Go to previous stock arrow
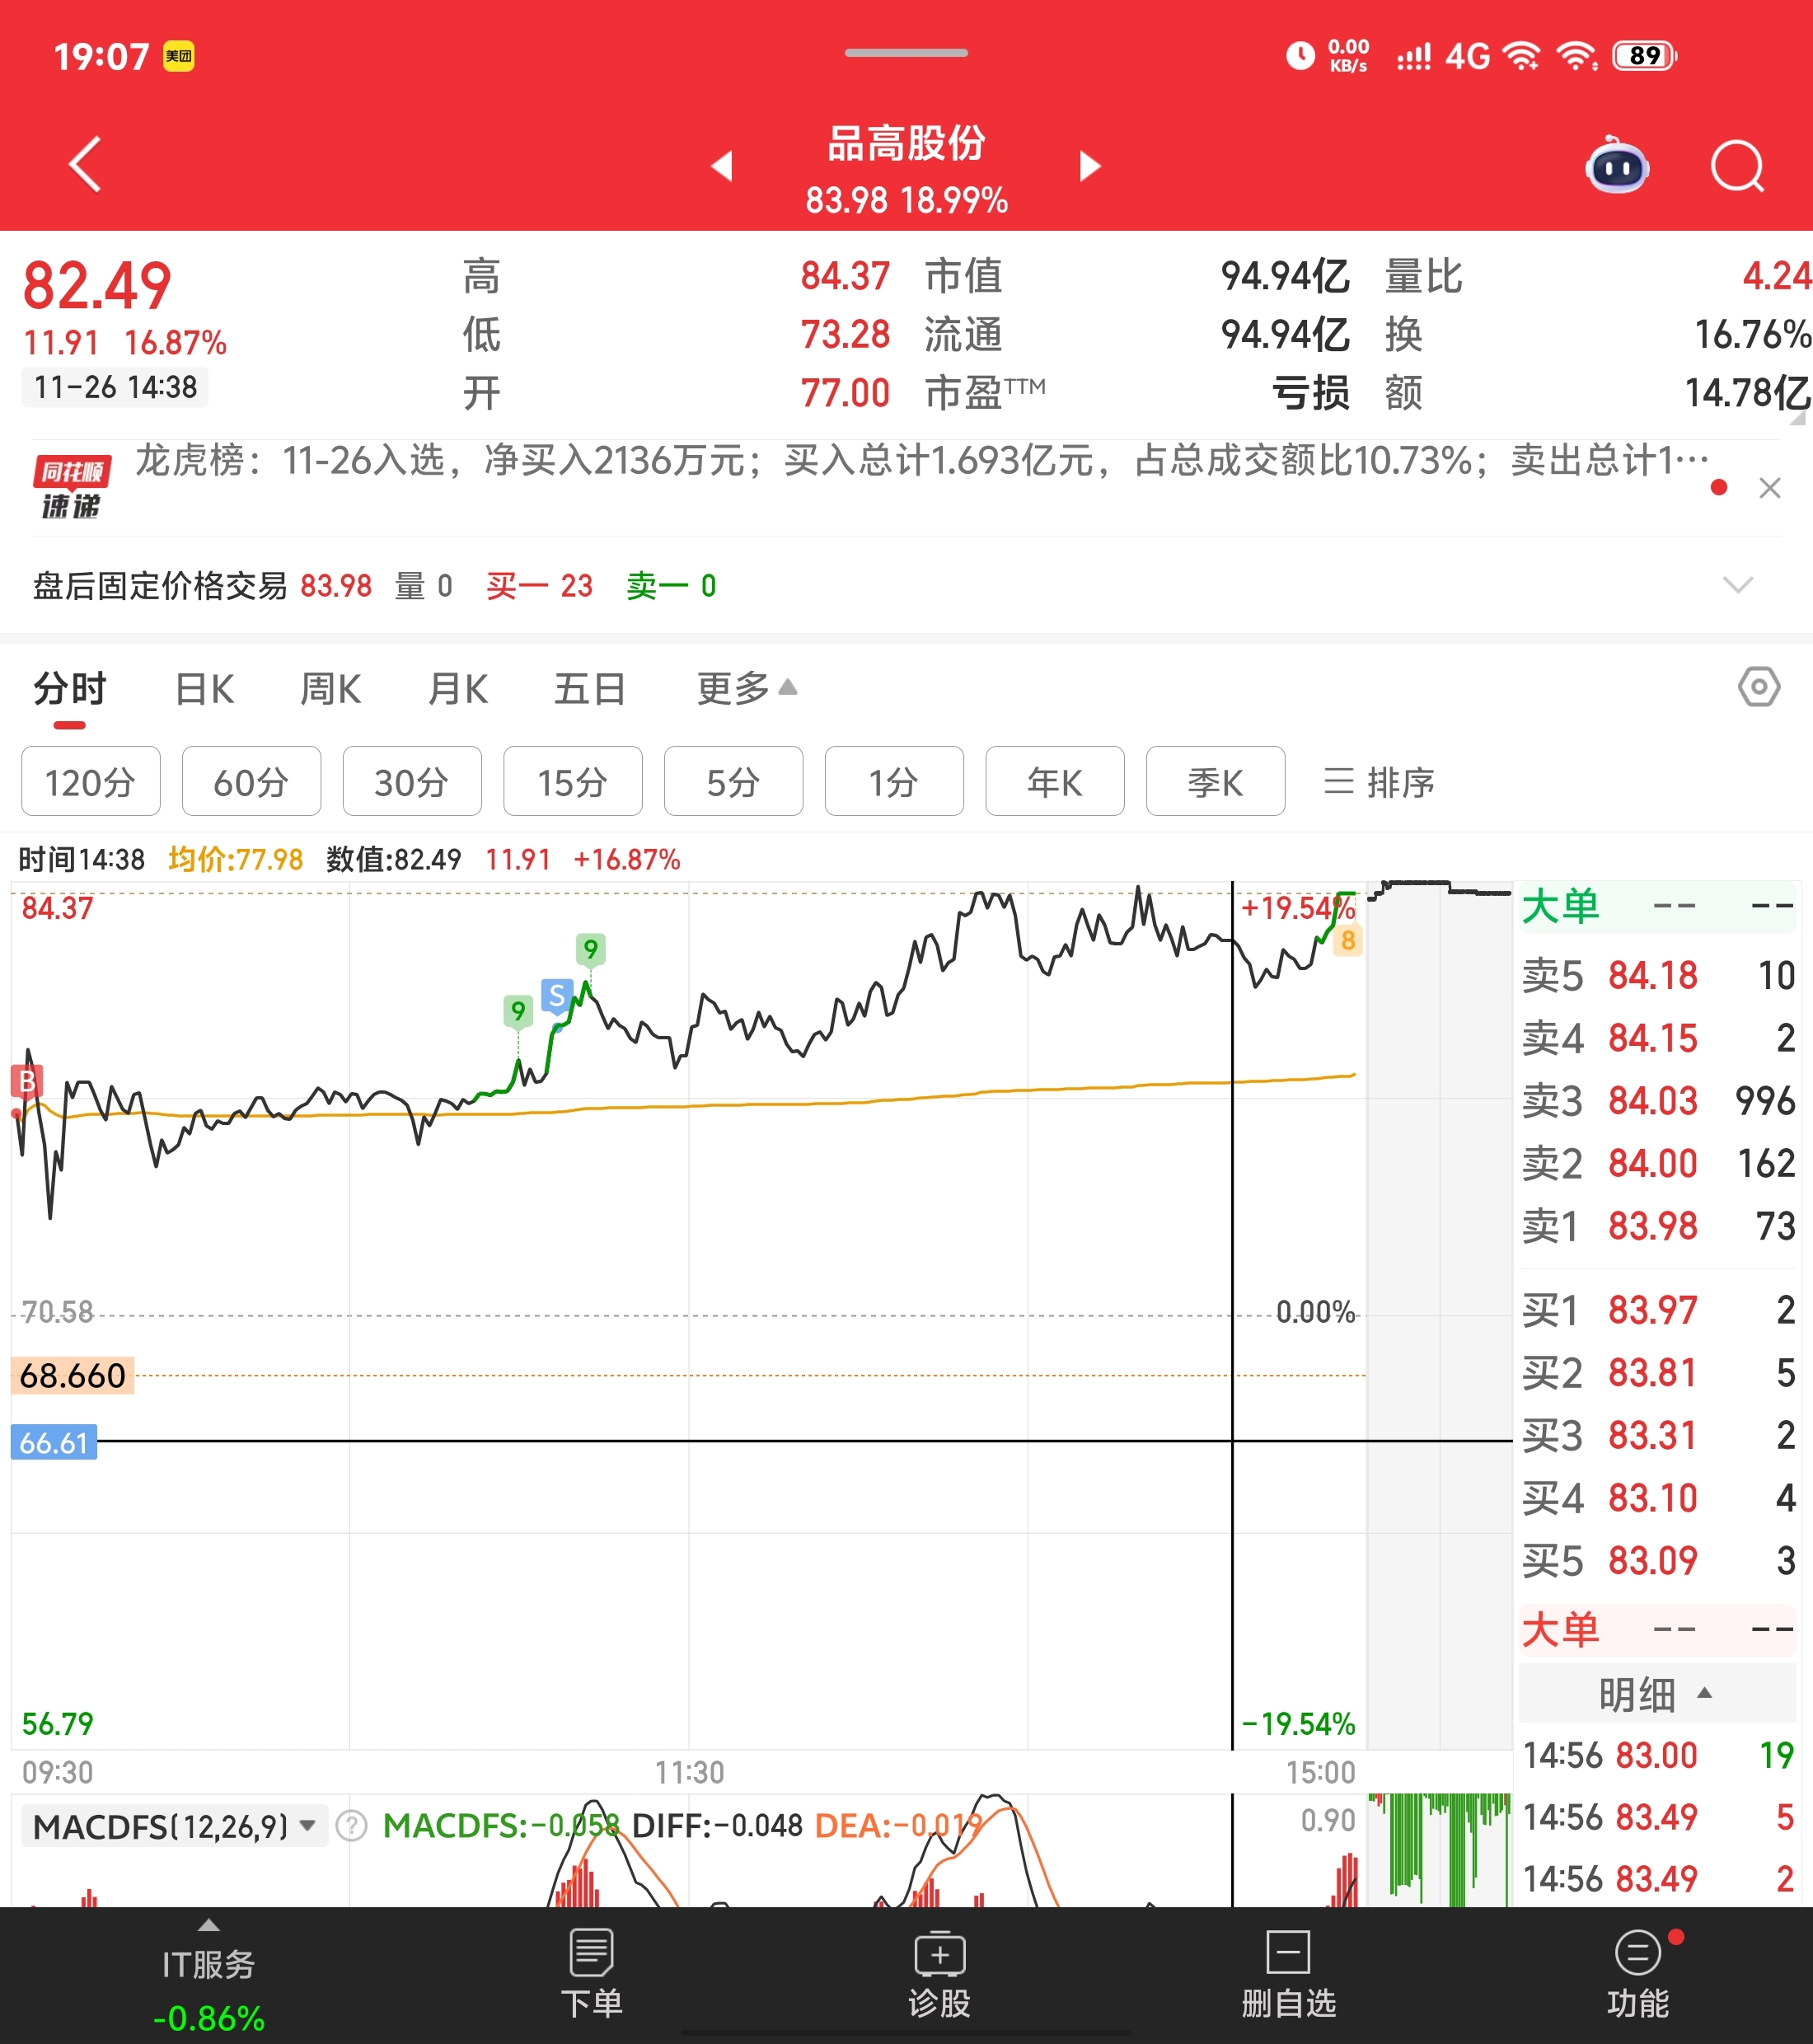1813x2044 pixels. (722, 166)
